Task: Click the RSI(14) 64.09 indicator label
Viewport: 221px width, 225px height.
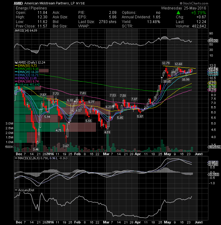Action: 26,31
